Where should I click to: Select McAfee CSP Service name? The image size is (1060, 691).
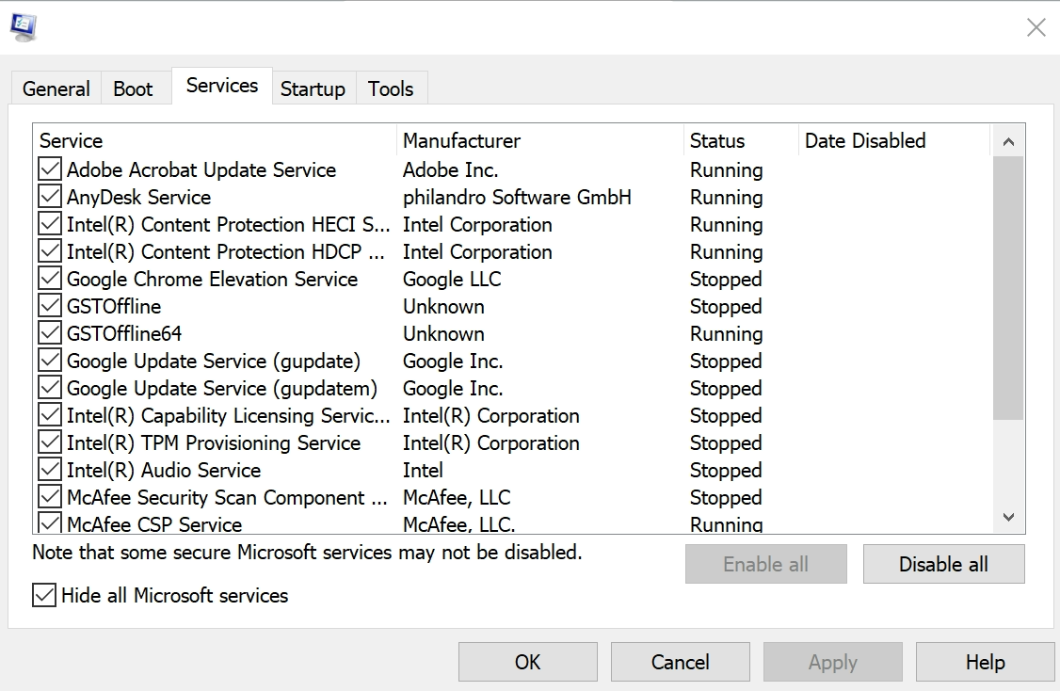pos(153,524)
